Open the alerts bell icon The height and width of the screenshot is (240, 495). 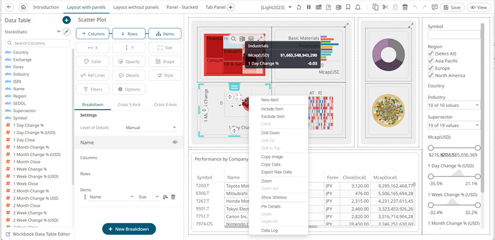click(357, 7)
